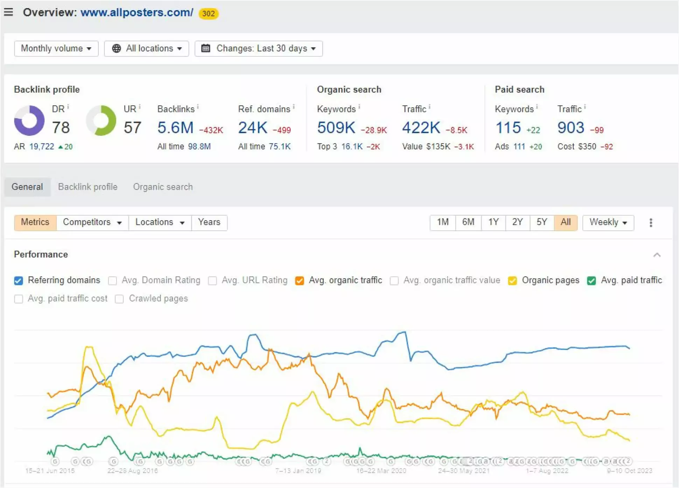
Task: Expand the Competitors dropdown
Action: click(x=92, y=222)
